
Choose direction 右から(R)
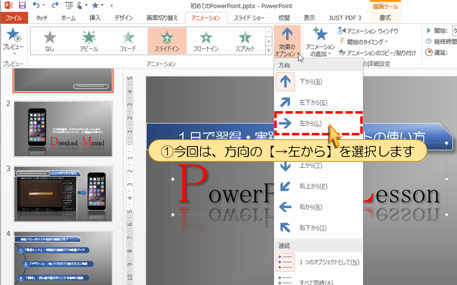coord(318,207)
